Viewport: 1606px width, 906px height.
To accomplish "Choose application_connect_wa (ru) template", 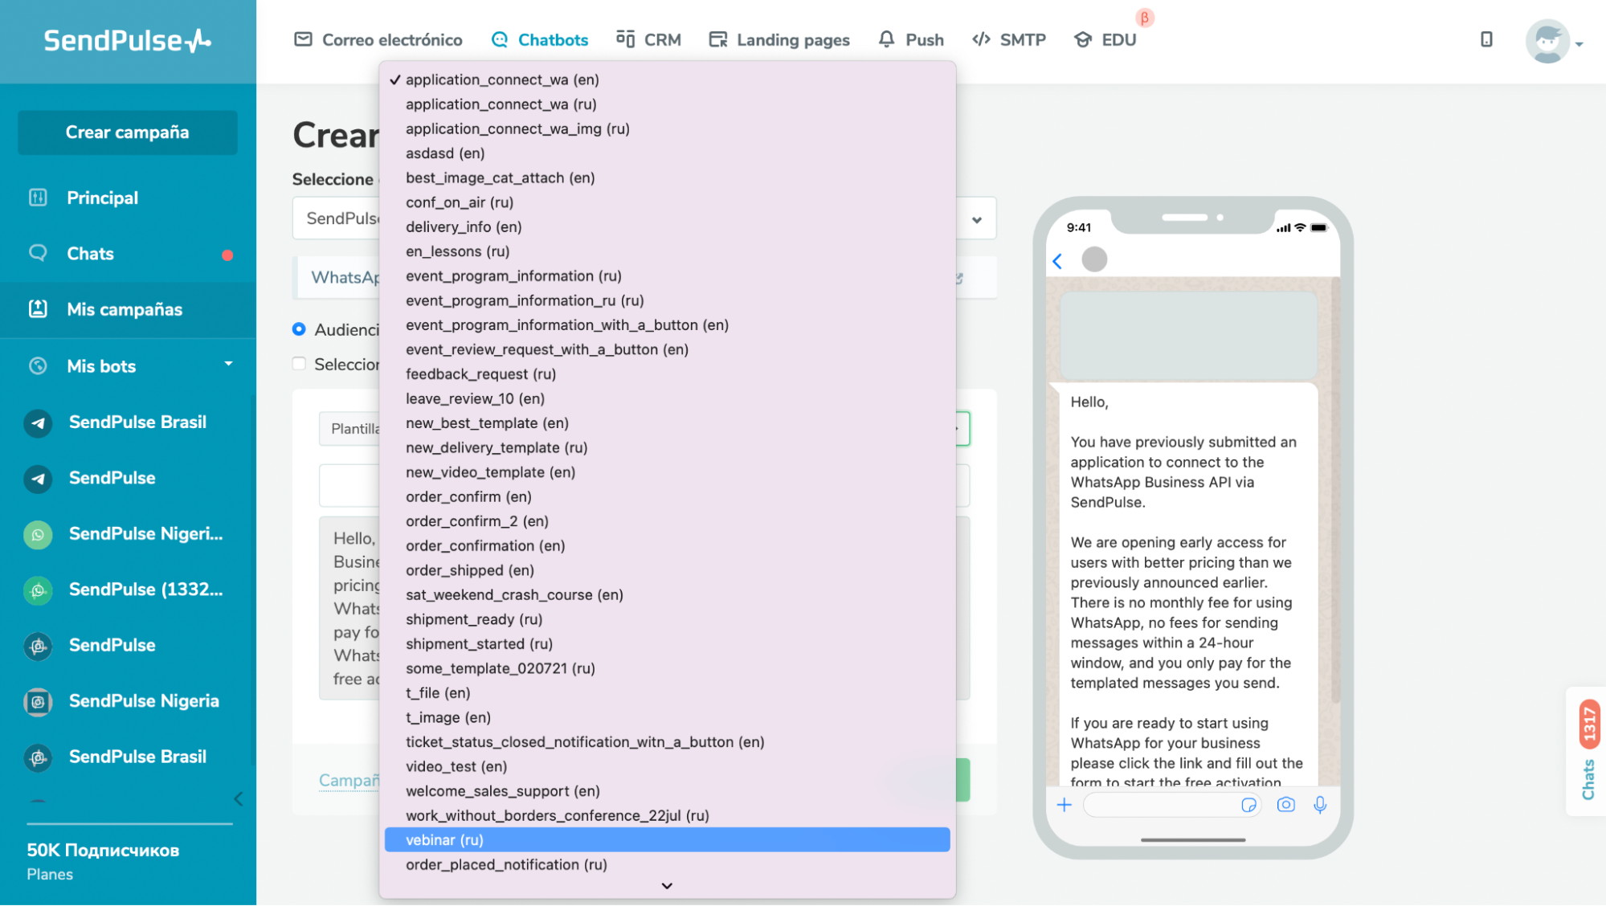I will pyautogui.click(x=667, y=104).
